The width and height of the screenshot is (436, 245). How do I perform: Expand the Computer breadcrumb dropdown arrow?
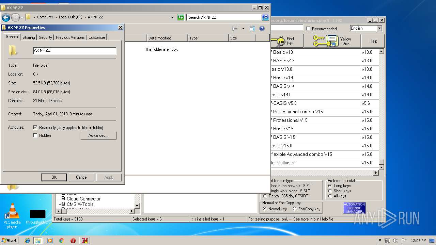point(56,17)
